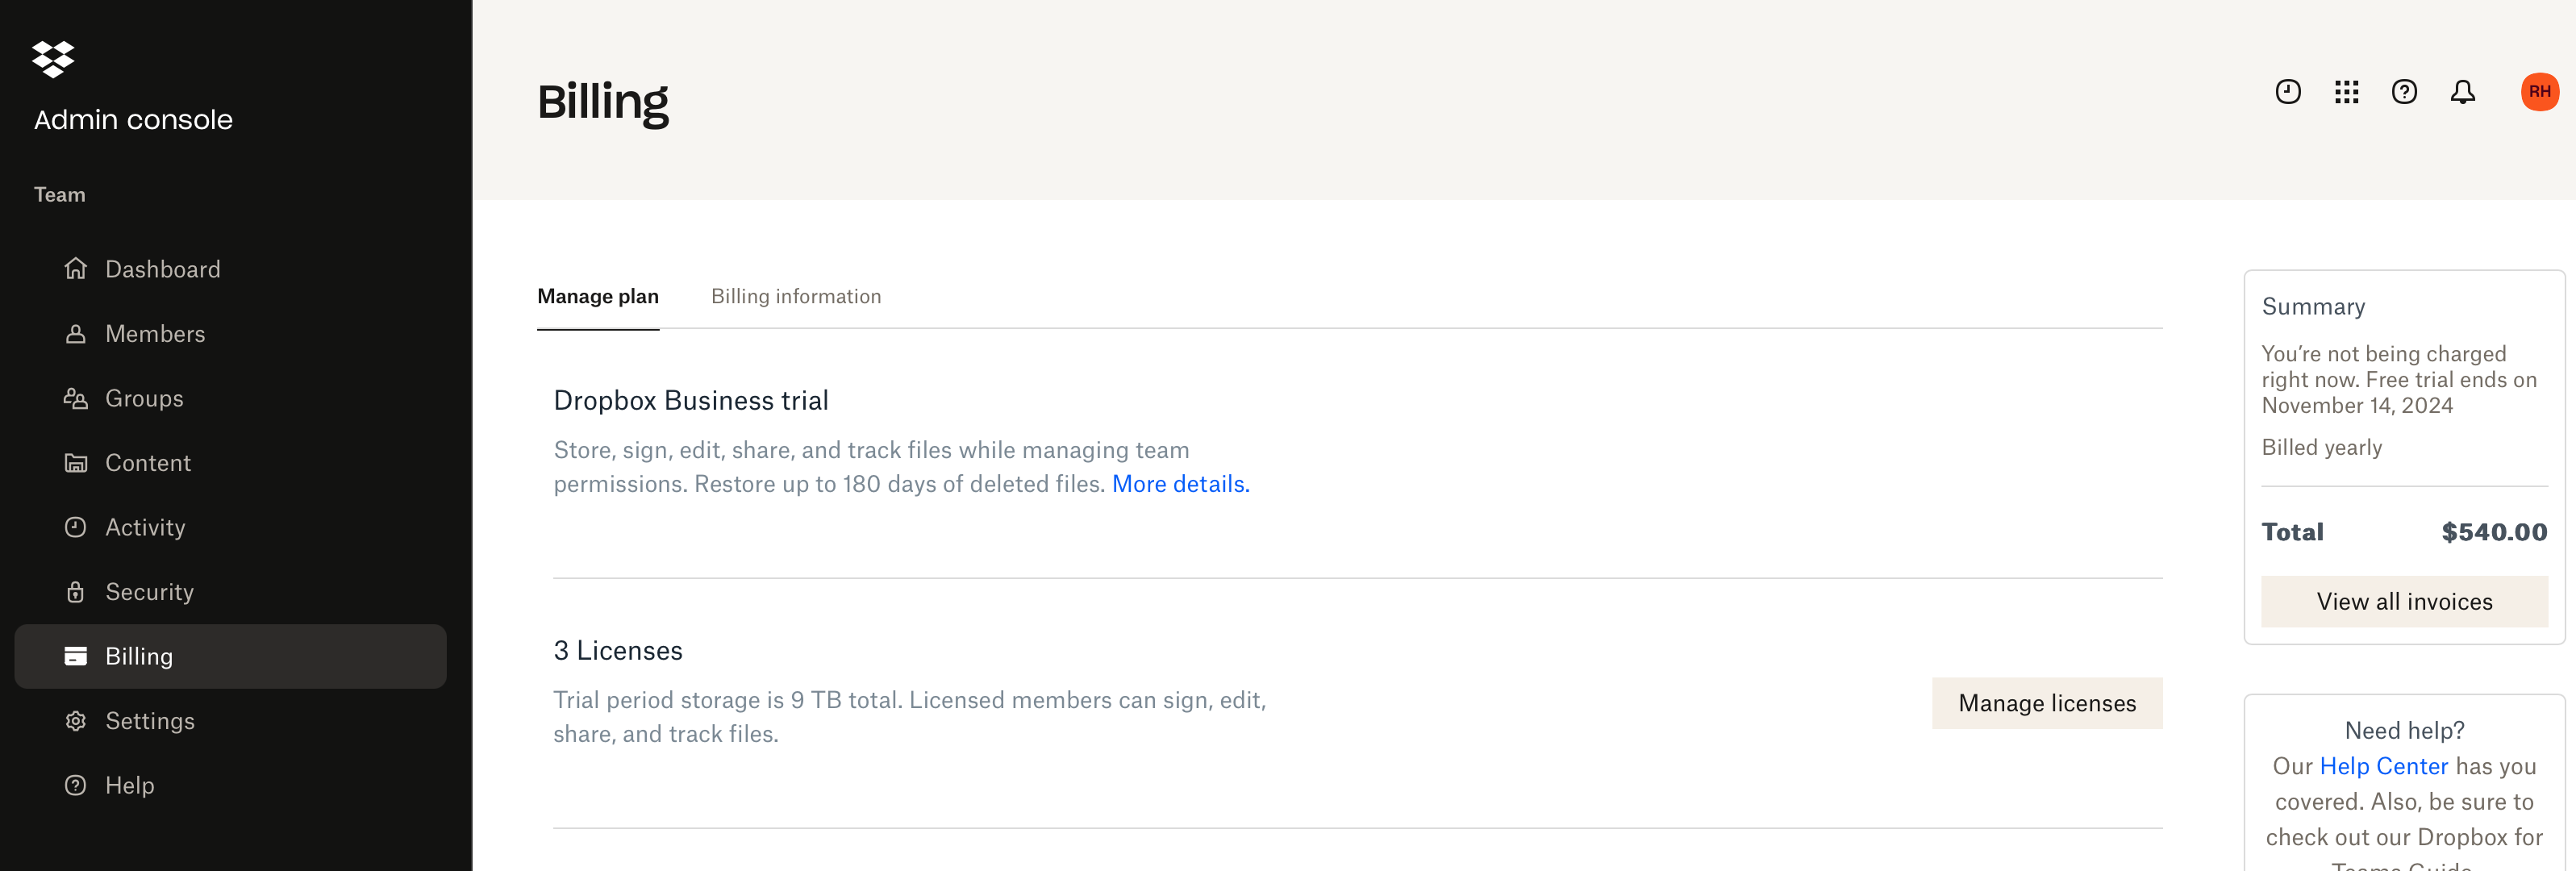The width and height of the screenshot is (2576, 871).
Task: Click the Groups people icon
Action: [76, 398]
